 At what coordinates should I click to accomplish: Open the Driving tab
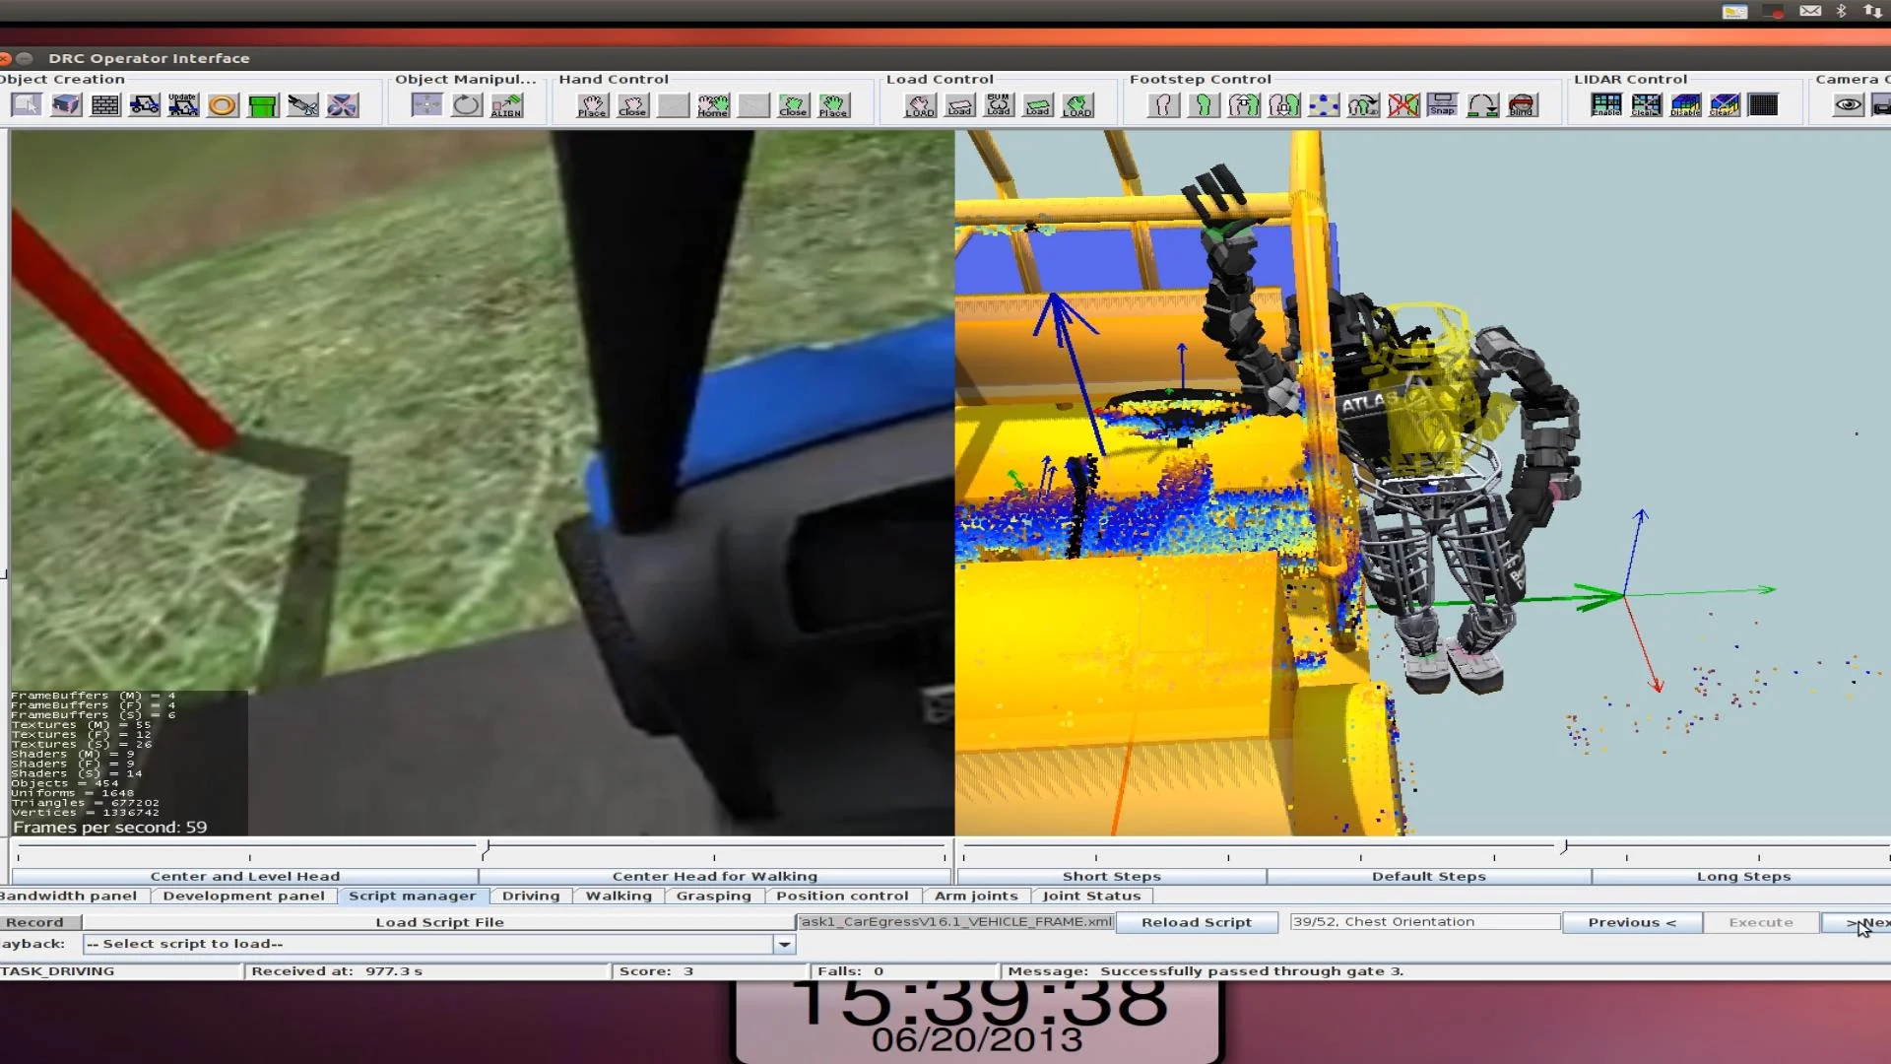531,896
